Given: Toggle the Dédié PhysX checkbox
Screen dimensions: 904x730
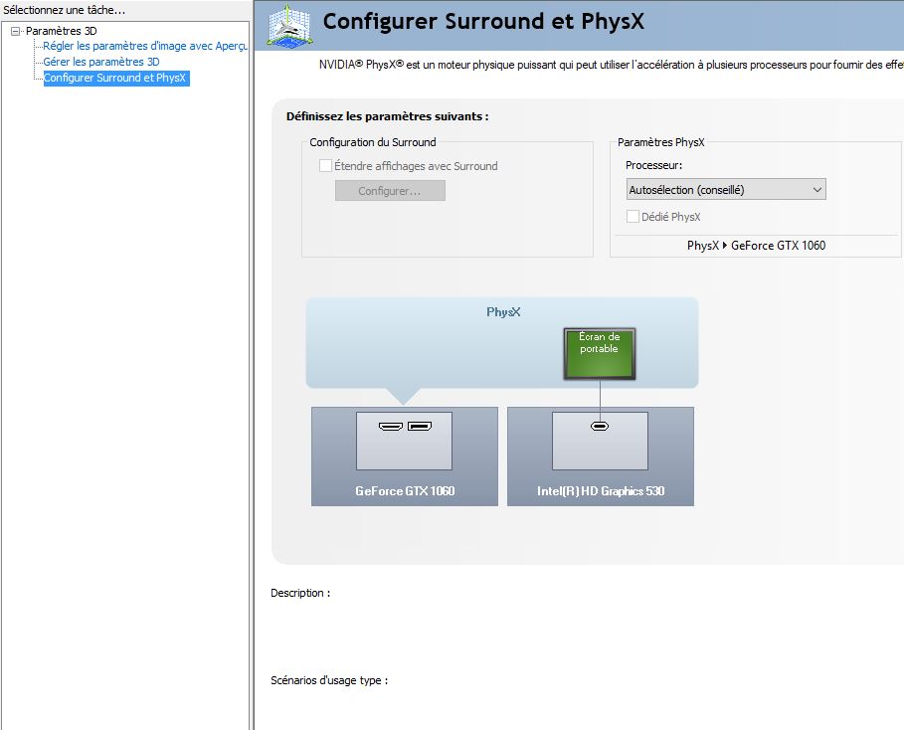Looking at the screenshot, I should click(x=633, y=216).
